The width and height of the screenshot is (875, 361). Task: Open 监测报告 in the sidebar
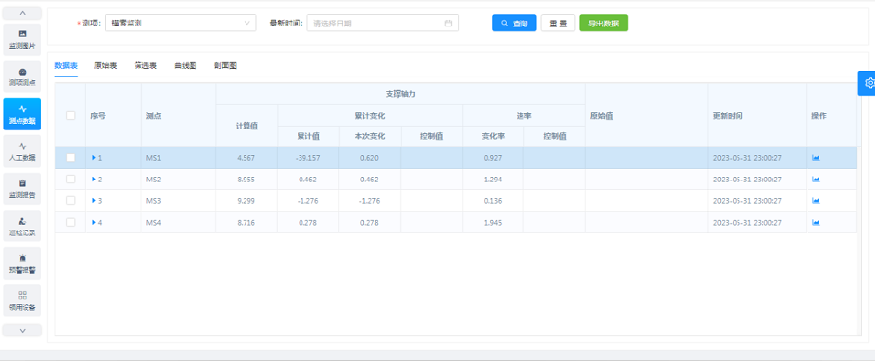click(x=23, y=189)
